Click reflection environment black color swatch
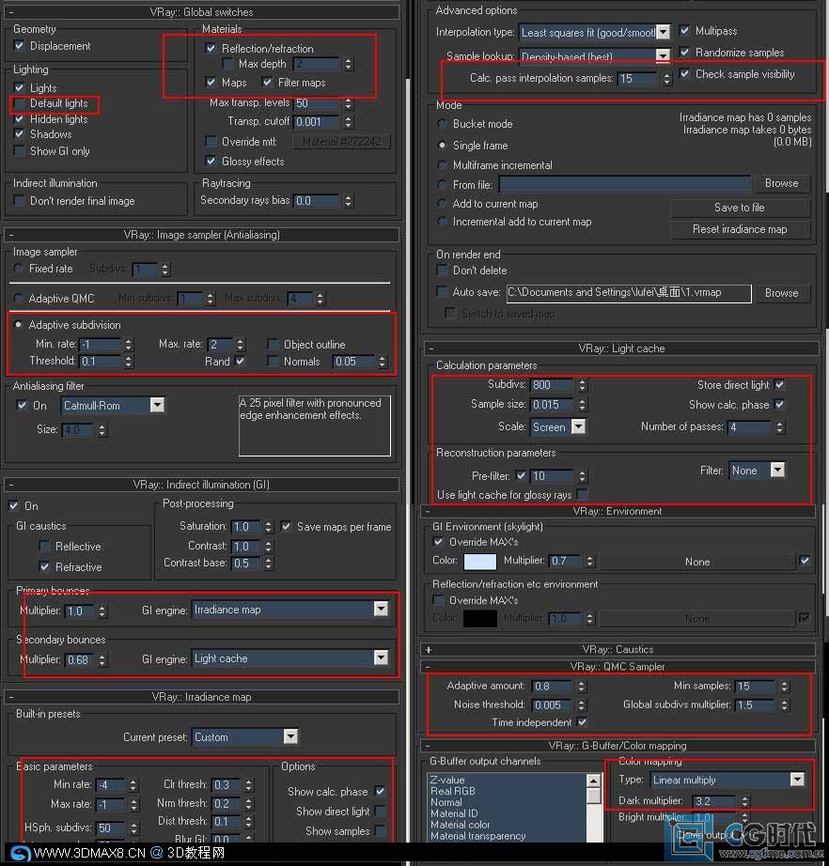 click(480, 619)
